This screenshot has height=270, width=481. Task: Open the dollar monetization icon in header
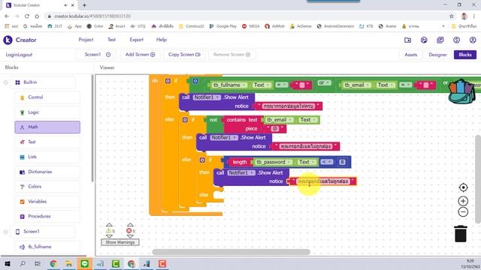click(x=456, y=40)
